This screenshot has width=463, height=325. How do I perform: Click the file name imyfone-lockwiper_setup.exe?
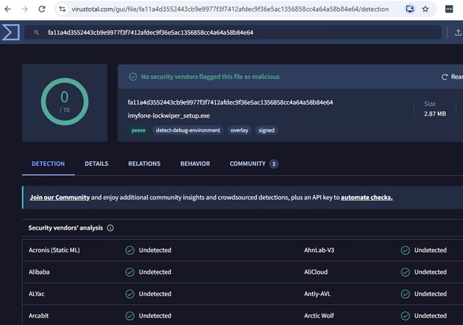point(168,116)
